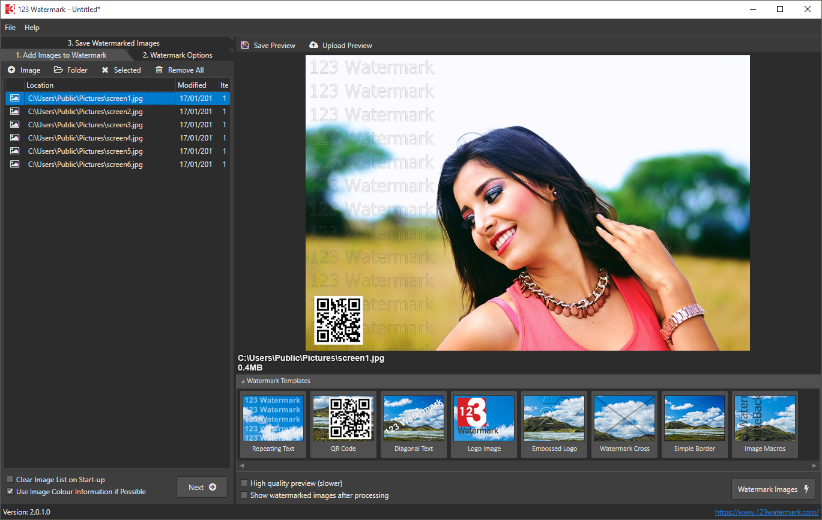Click the Upload Preview cloud icon

point(313,45)
